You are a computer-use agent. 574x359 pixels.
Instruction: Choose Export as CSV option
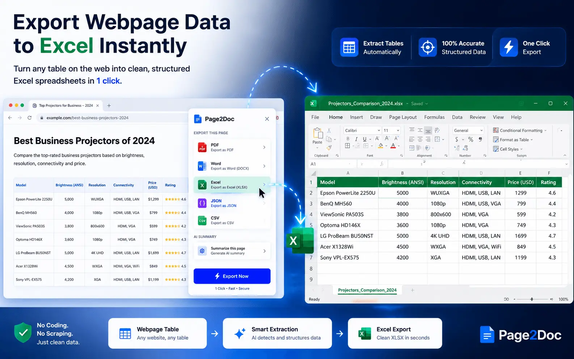click(x=232, y=220)
